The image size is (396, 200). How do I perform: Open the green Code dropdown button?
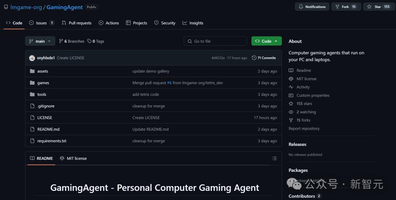tap(267, 41)
